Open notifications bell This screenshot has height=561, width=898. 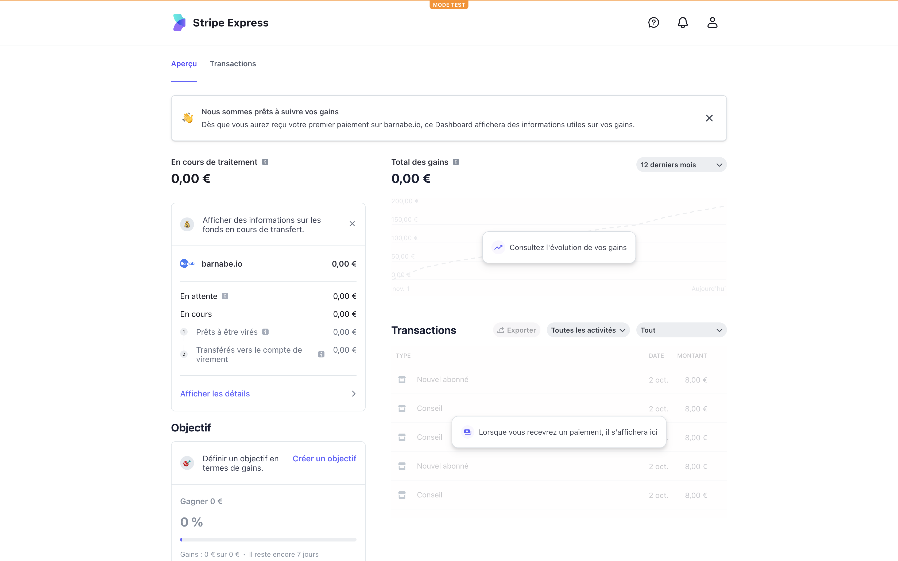tap(683, 23)
